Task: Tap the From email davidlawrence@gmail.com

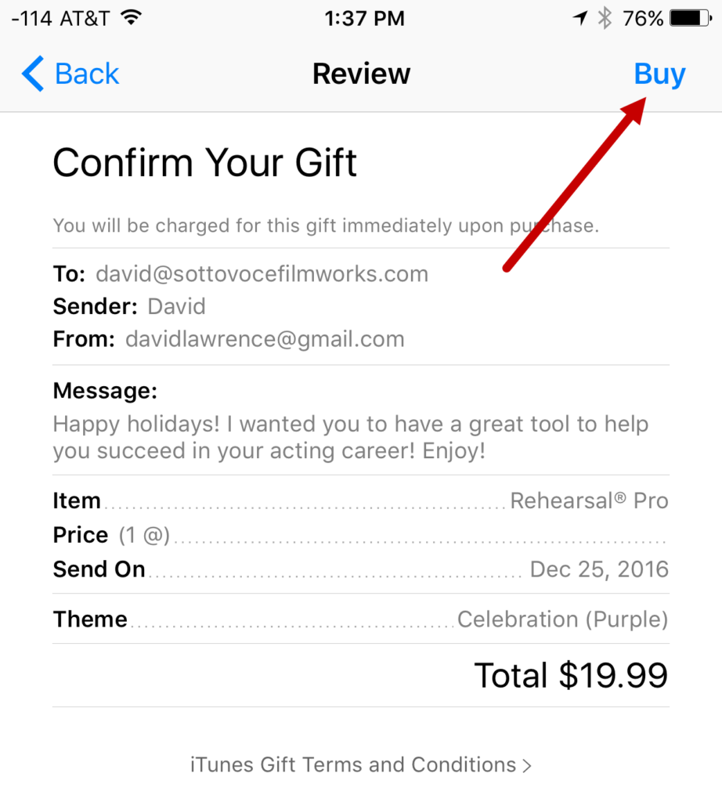Action: [x=265, y=339]
